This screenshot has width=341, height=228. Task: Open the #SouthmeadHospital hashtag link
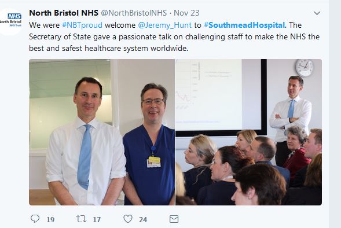(x=244, y=25)
